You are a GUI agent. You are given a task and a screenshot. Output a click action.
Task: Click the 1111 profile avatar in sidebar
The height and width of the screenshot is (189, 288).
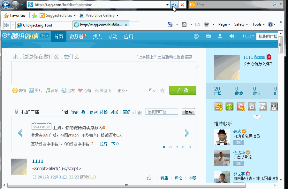[227, 67]
